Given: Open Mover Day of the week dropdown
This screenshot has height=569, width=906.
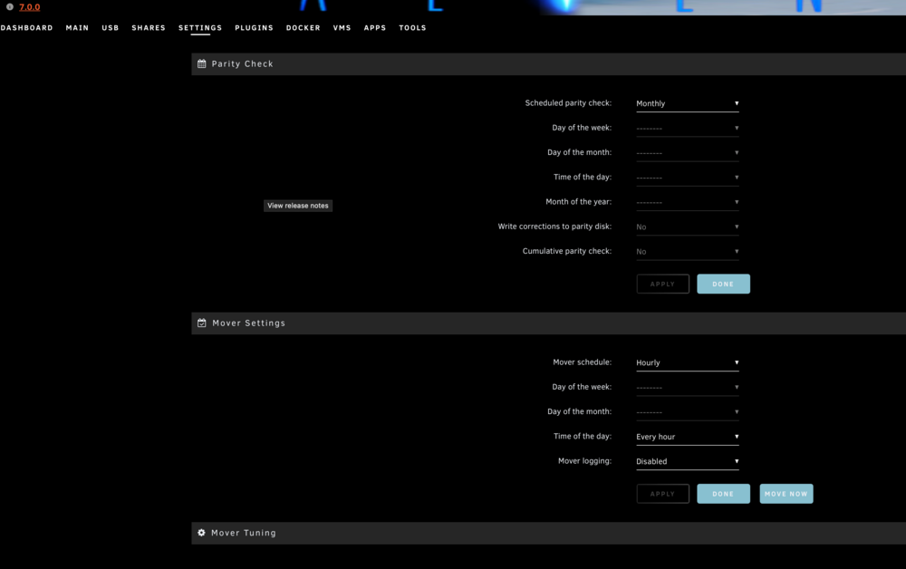Looking at the screenshot, I should pyautogui.click(x=688, y=388).
